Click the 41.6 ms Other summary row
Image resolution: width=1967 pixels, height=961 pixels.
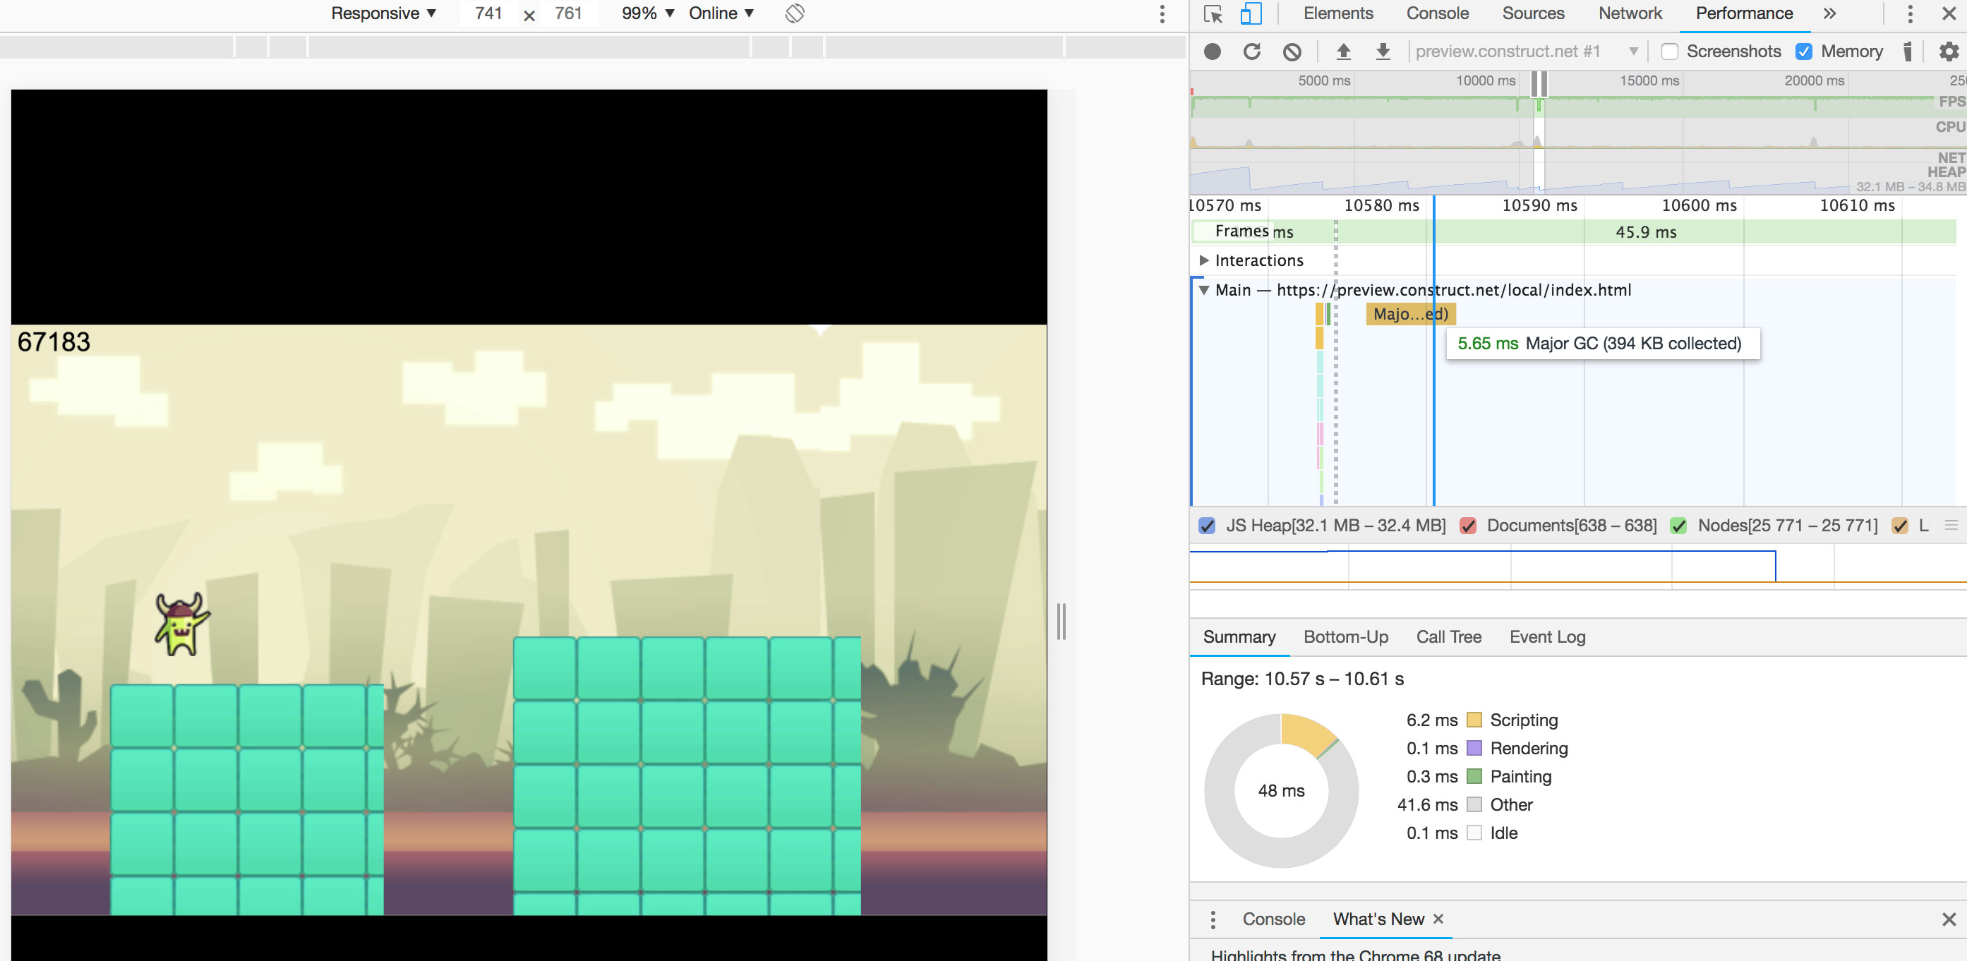click(1464, 804)
